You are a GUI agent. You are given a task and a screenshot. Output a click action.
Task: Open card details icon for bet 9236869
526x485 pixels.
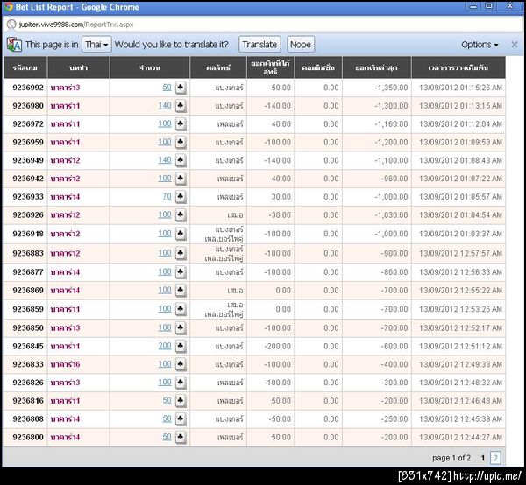pyautogui.click(x=181, y=291)
